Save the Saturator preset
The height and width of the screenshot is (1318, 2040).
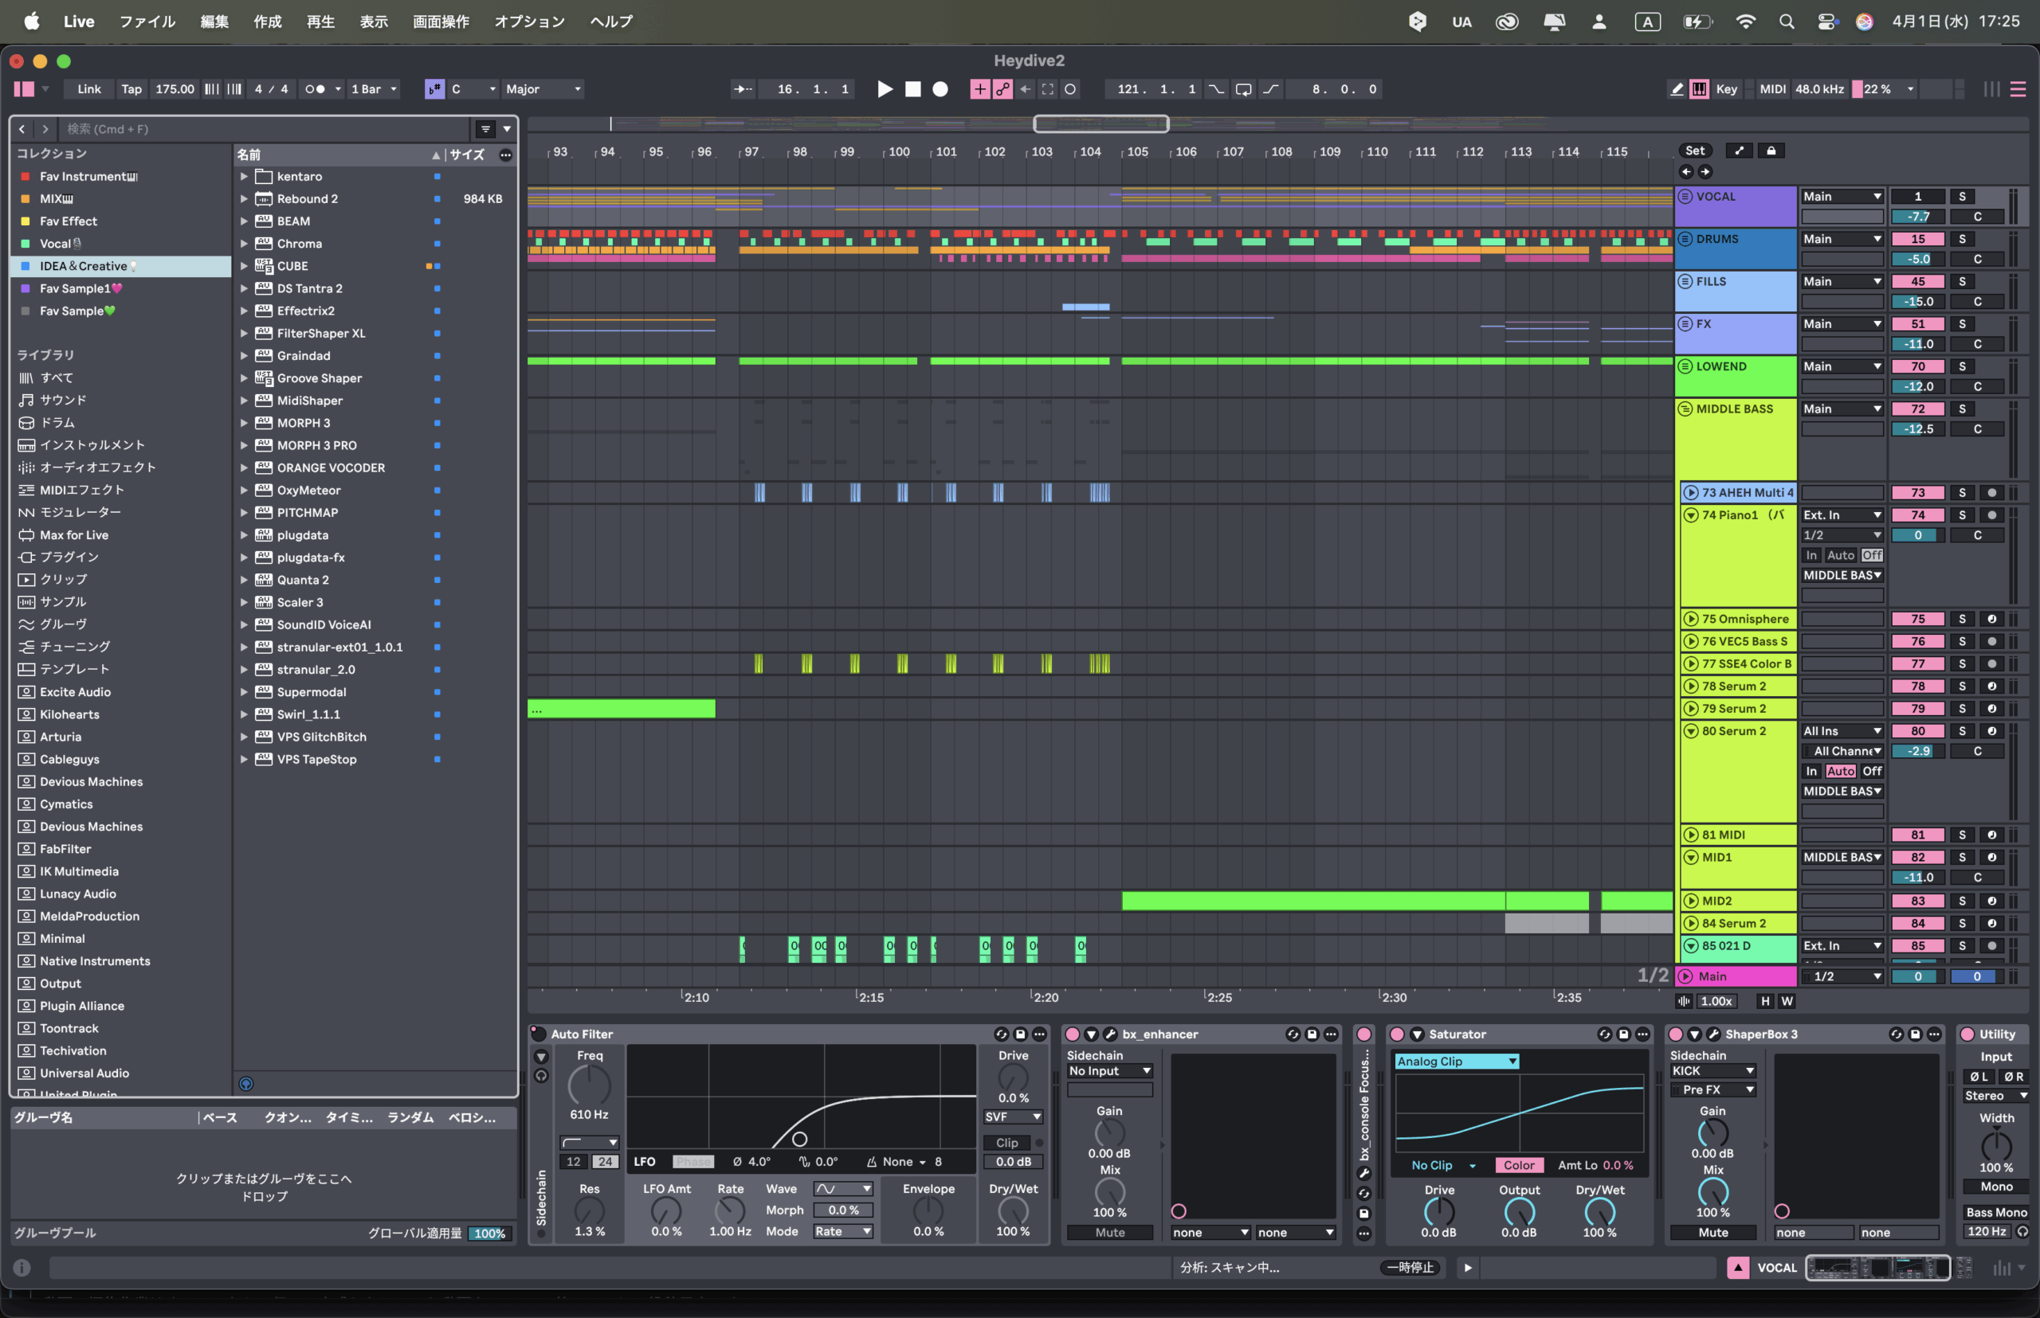[x=1623, y=1034]
